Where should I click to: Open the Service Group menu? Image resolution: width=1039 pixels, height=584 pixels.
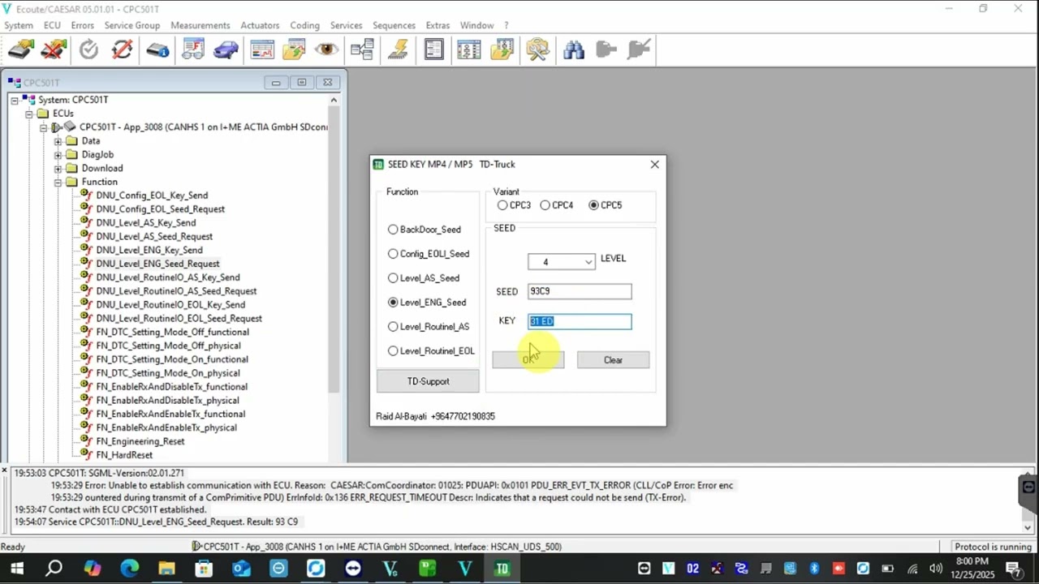[132, 25]
